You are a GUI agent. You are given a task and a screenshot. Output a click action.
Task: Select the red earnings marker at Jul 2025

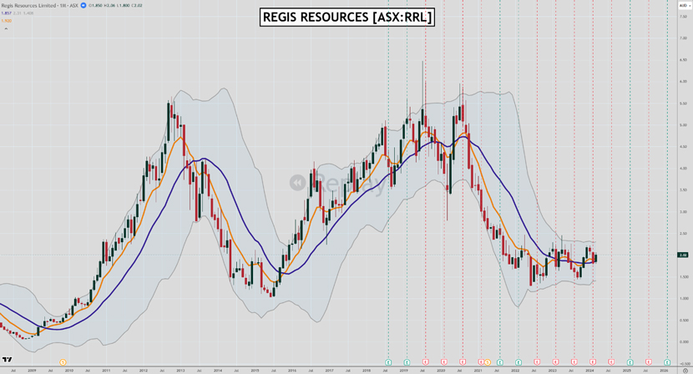[x=649, y=362]
